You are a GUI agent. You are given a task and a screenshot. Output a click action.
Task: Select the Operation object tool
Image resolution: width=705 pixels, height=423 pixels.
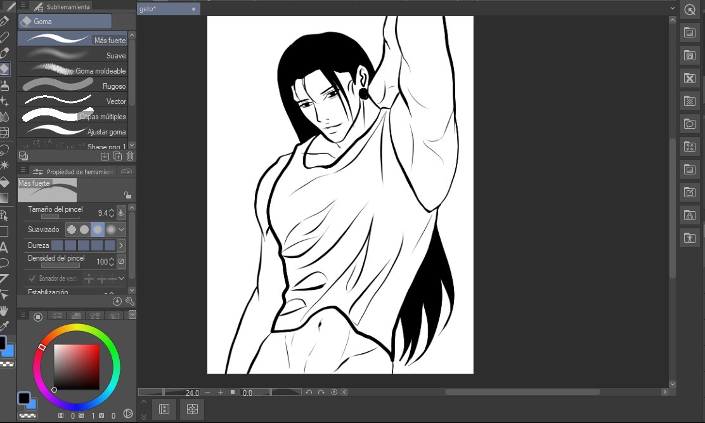tap(4, 216)
